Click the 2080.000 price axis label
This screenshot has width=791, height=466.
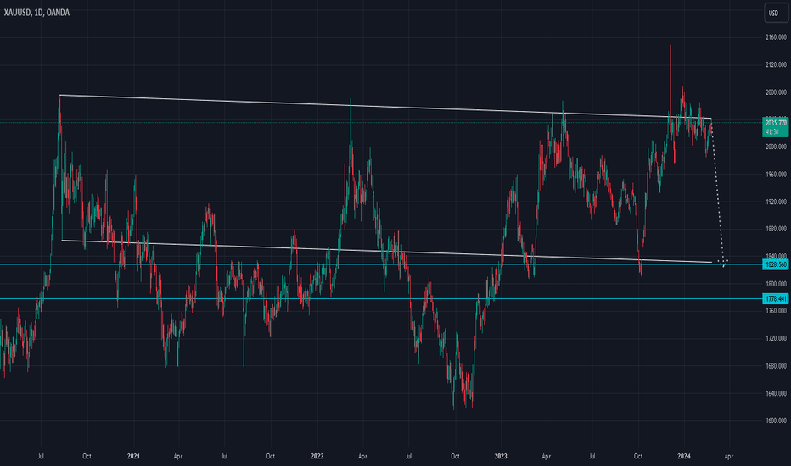pyautogui.click(x=776, y=92)
